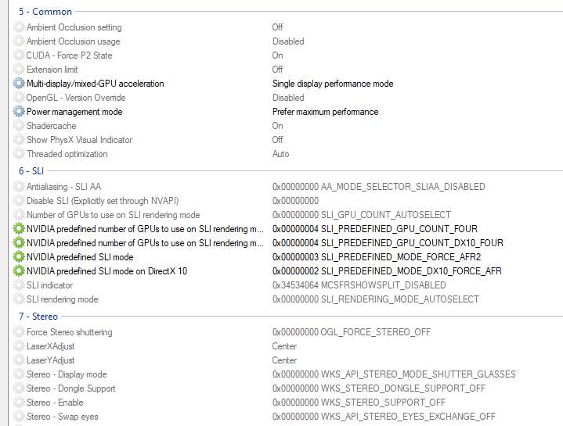
Task: Collapse the 5 - Common section header
Action: [x=45, y=12]
